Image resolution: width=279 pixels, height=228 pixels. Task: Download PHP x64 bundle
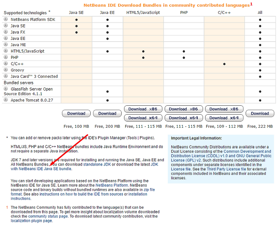click(x=184, y=118)
